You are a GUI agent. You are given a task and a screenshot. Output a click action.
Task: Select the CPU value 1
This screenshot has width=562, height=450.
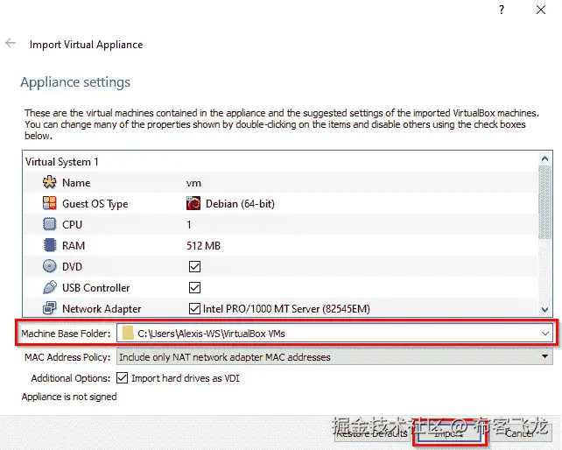(x=189, y=224)
